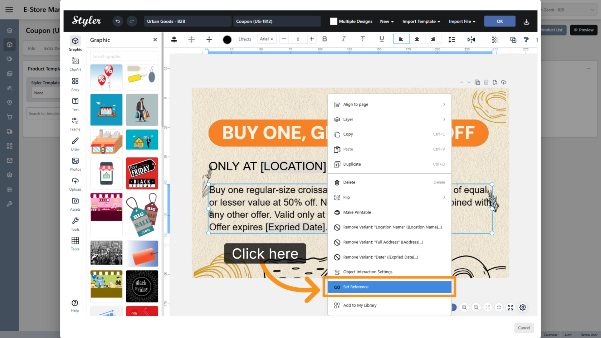Open the Anvy panel in the sidebar
Screen dimensions: 601x338
click(x=75, y=84)
